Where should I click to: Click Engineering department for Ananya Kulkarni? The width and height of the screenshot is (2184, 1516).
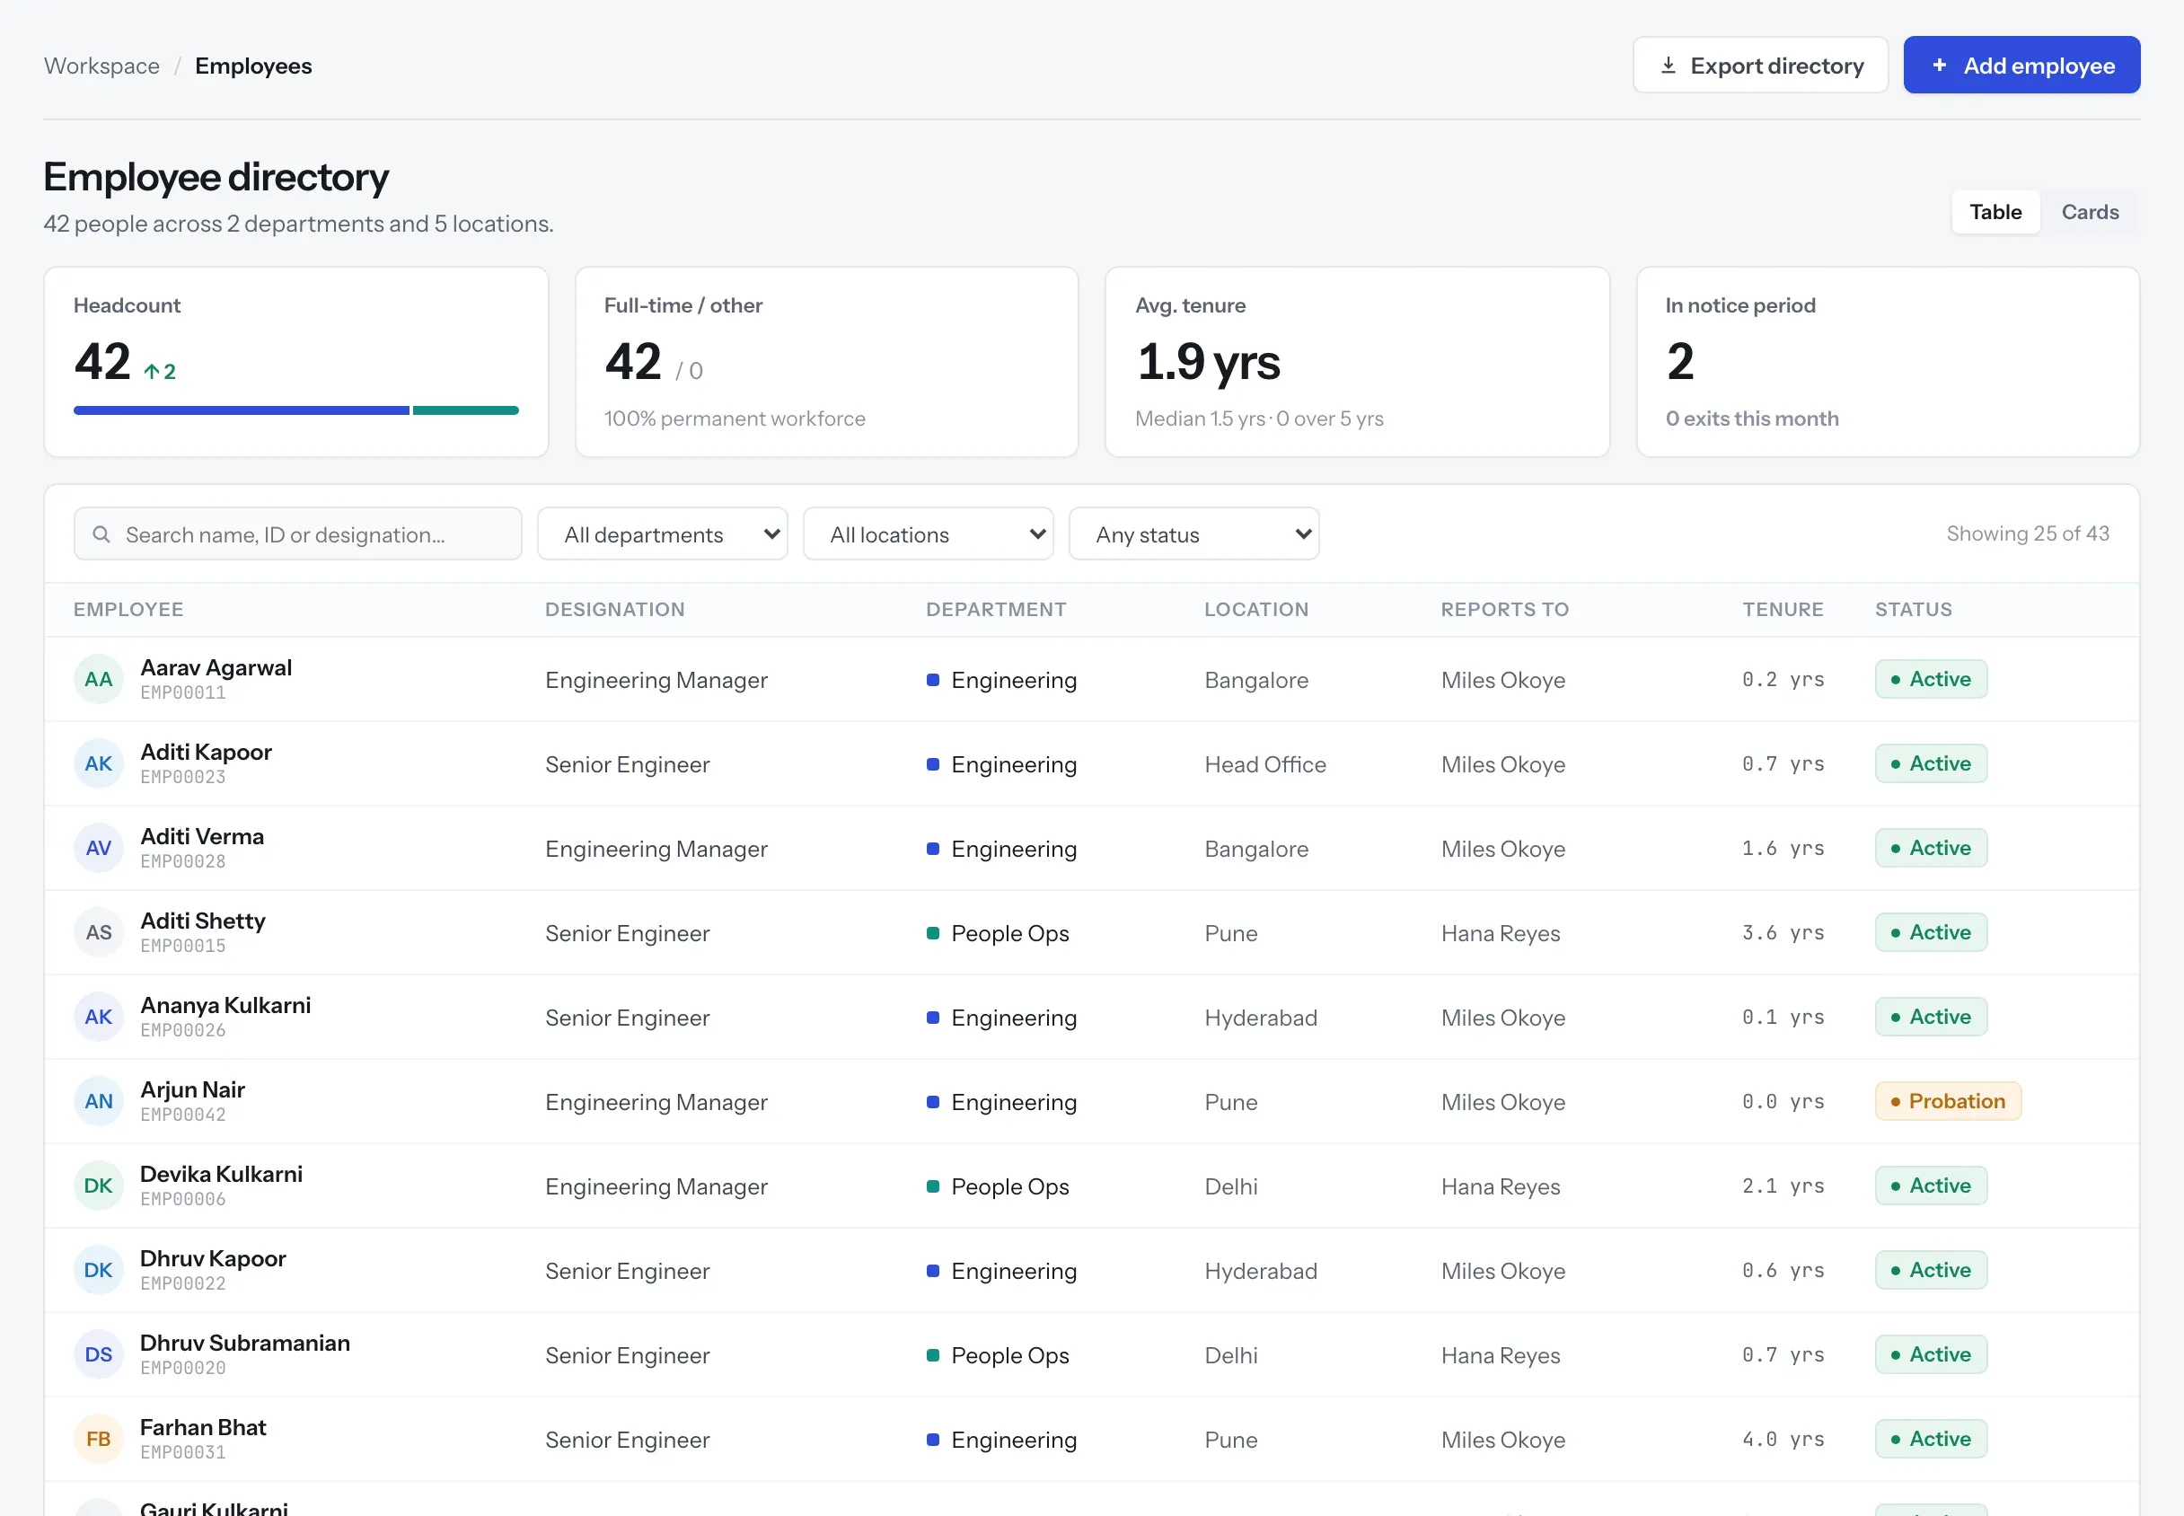[x=1002, y=1018]
